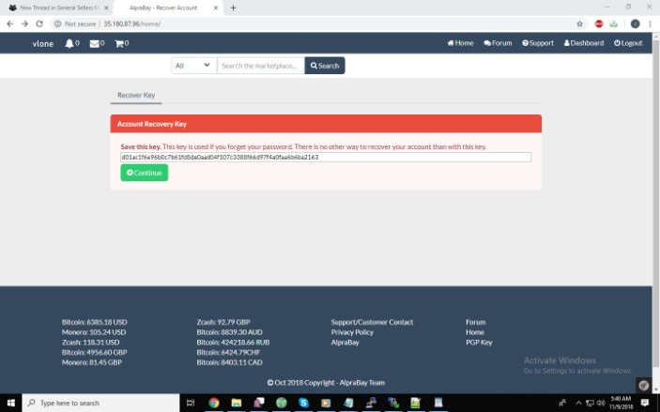Open the Privacy Policy footer link
Screen dimensions: 660x412
(352, 332)
